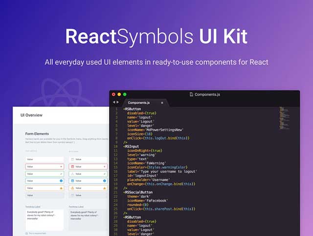
Task: Click "id='logoutInput'" code line
Action: click(142, 175)
